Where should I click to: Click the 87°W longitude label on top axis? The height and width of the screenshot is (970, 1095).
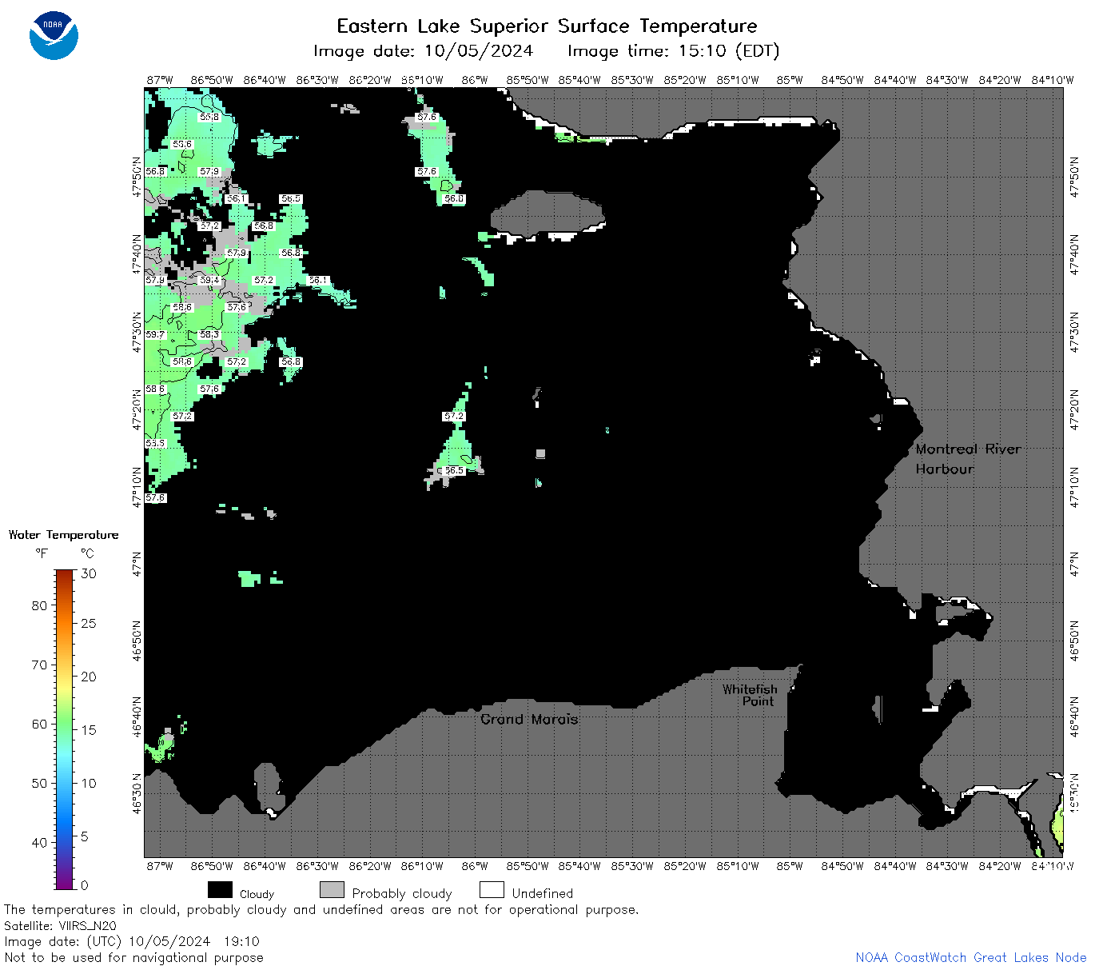point(159,80)
